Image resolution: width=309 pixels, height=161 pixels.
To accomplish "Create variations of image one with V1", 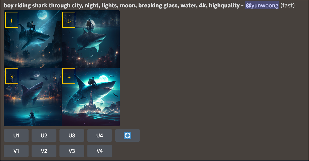I will (16, 151).
